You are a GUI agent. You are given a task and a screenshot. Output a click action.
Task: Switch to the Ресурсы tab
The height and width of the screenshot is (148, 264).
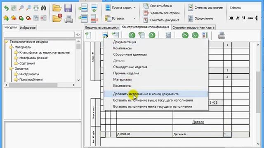[11, 28]
